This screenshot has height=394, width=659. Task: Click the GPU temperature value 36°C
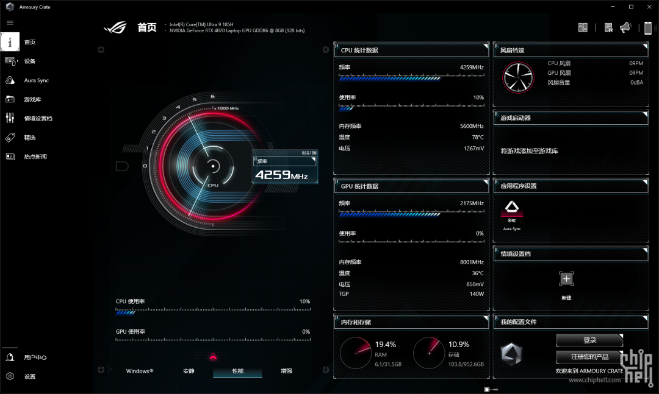[478, 273]
